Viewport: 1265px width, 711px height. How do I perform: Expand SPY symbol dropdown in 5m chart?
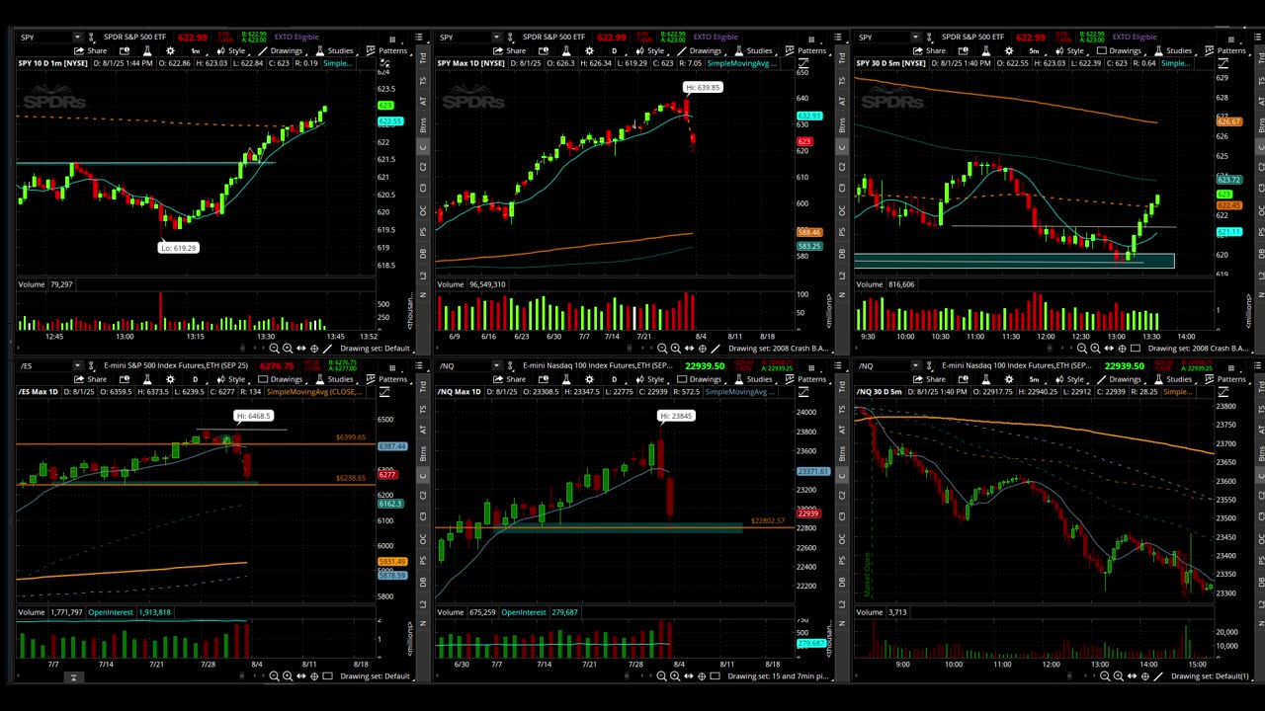(x=915, y=37)
